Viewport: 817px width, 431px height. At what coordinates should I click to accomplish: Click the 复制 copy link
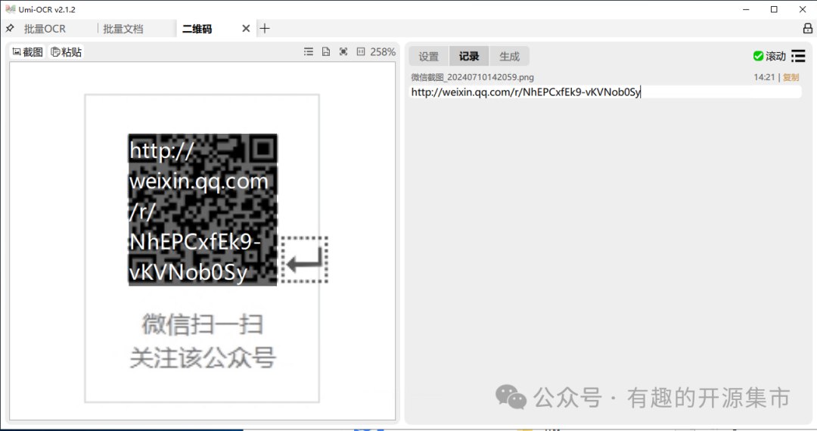791,77
